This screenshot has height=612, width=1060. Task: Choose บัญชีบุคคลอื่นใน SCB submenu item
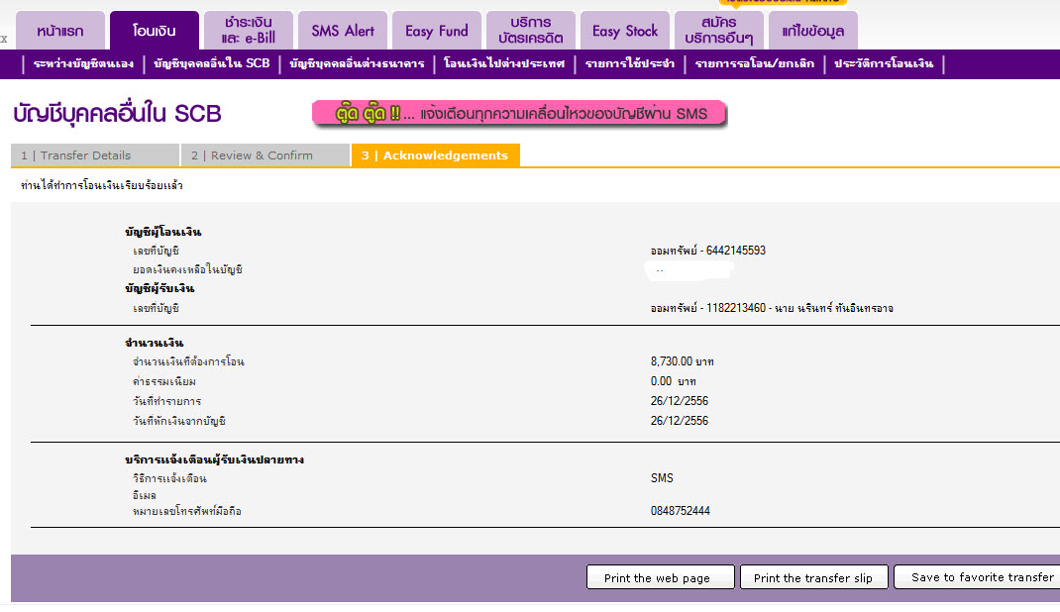tap(212, 63)
